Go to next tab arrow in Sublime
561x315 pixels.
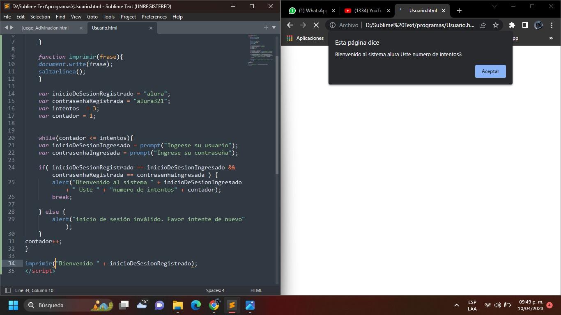12,27
